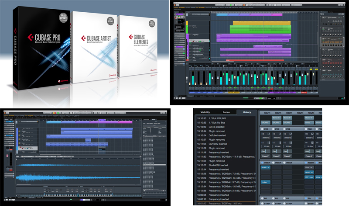Viewport: 349px width, 208px height.
Task: Open the Zones tab
Action: pos(226,112)
